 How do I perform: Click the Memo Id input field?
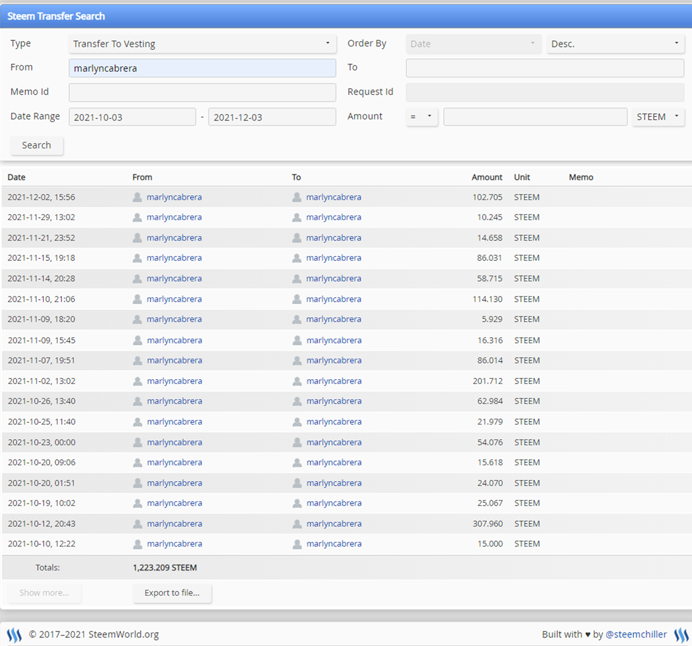pyautogui.click(x=202, y=93)
